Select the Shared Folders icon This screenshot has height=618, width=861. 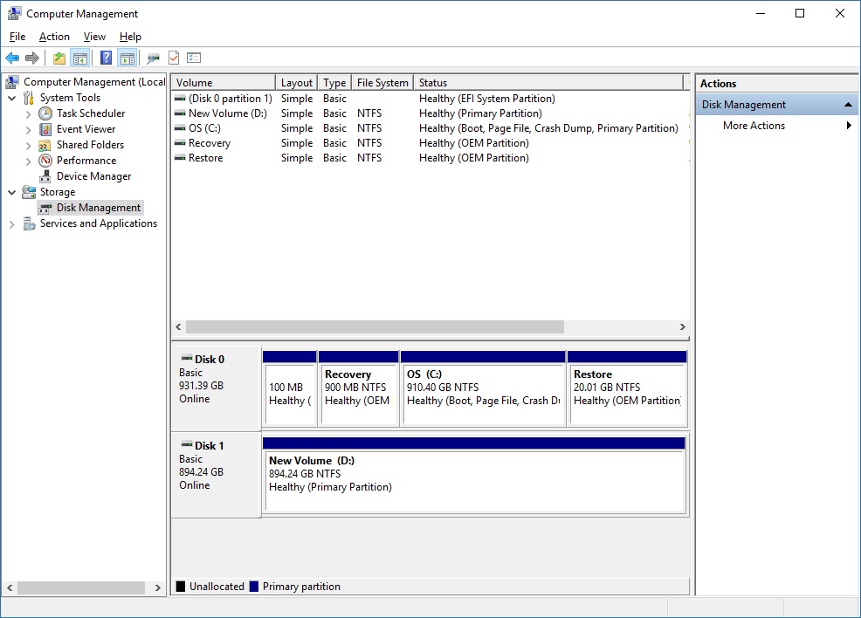(x=45, y=145)
